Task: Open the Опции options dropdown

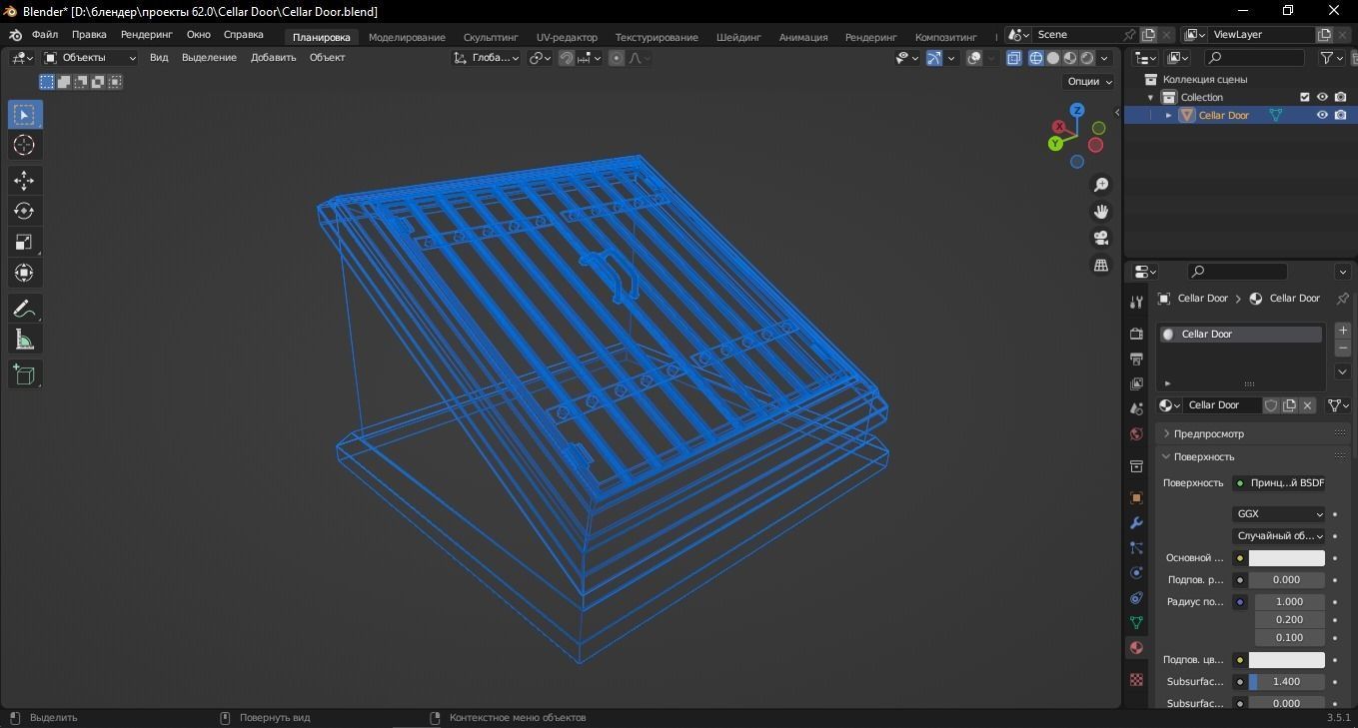Action: (x=1089, y=82)
